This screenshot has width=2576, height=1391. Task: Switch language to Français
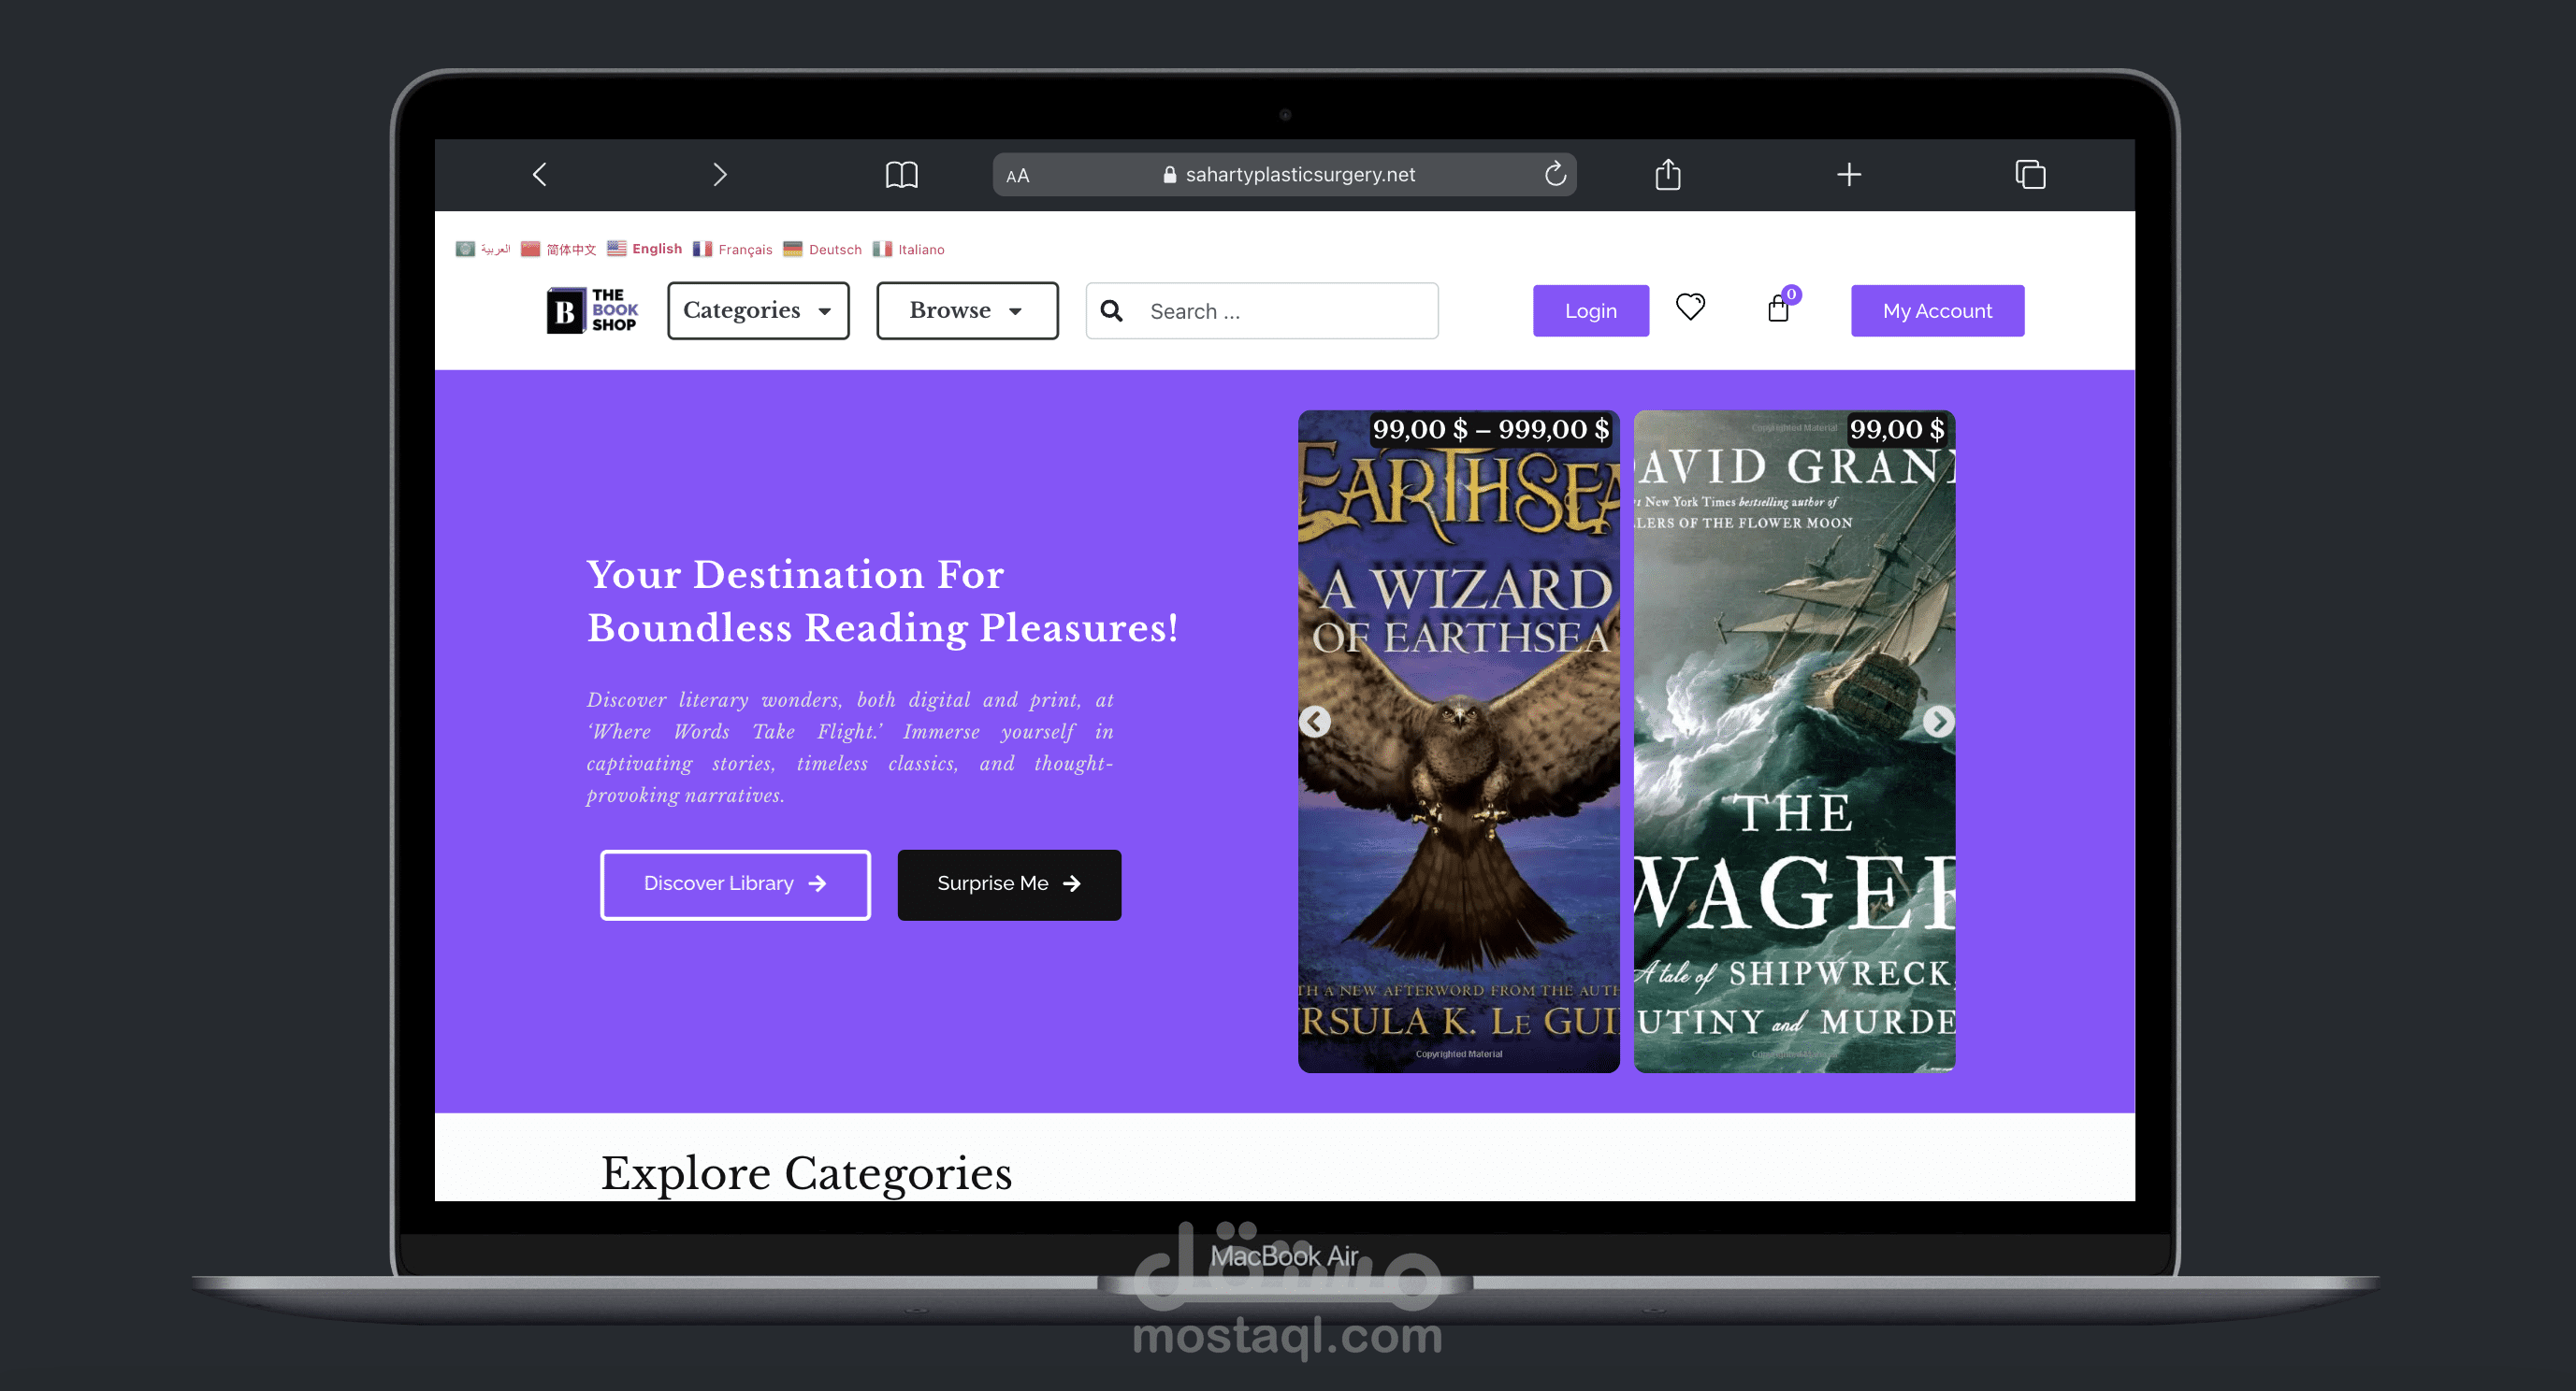pos(733,249)
